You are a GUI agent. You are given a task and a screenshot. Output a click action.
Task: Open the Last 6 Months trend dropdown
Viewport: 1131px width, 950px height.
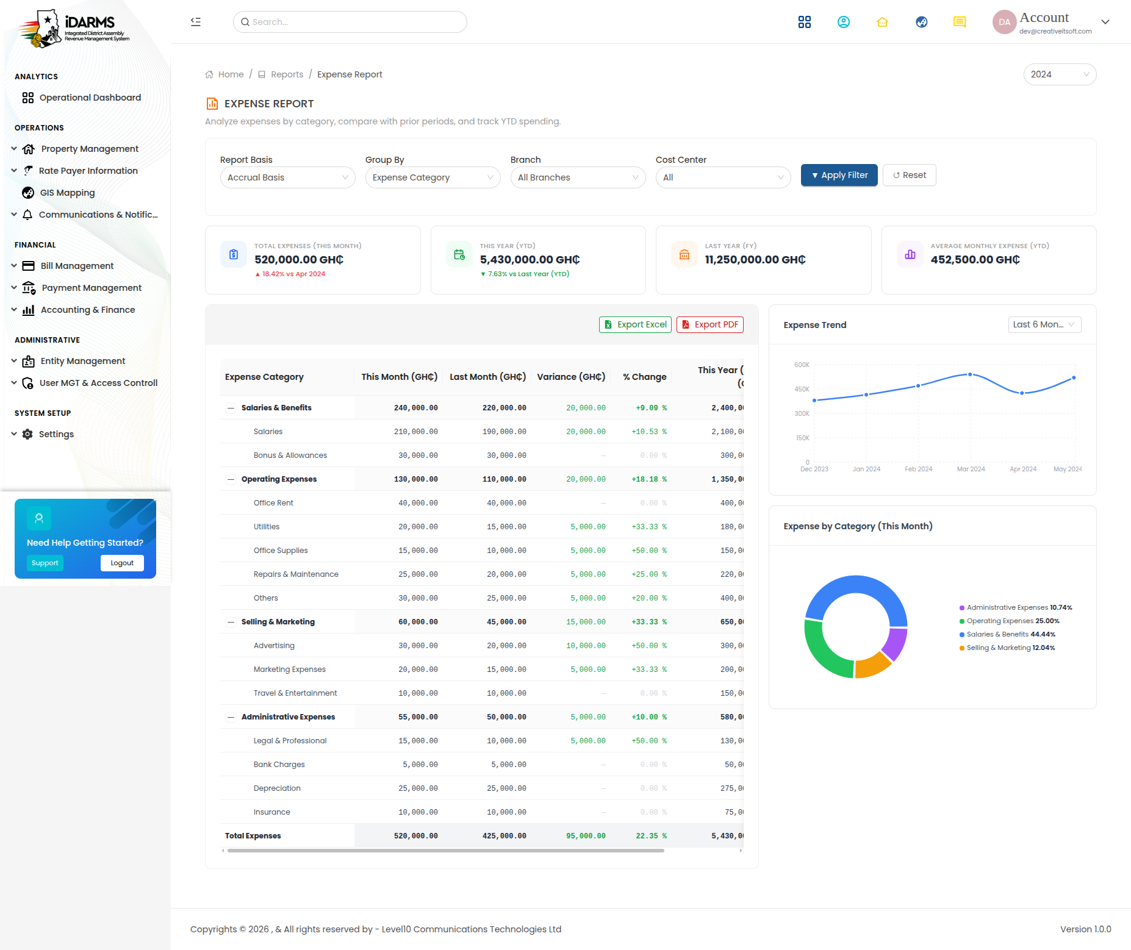pyautogui.click(x=1044, y=324)
